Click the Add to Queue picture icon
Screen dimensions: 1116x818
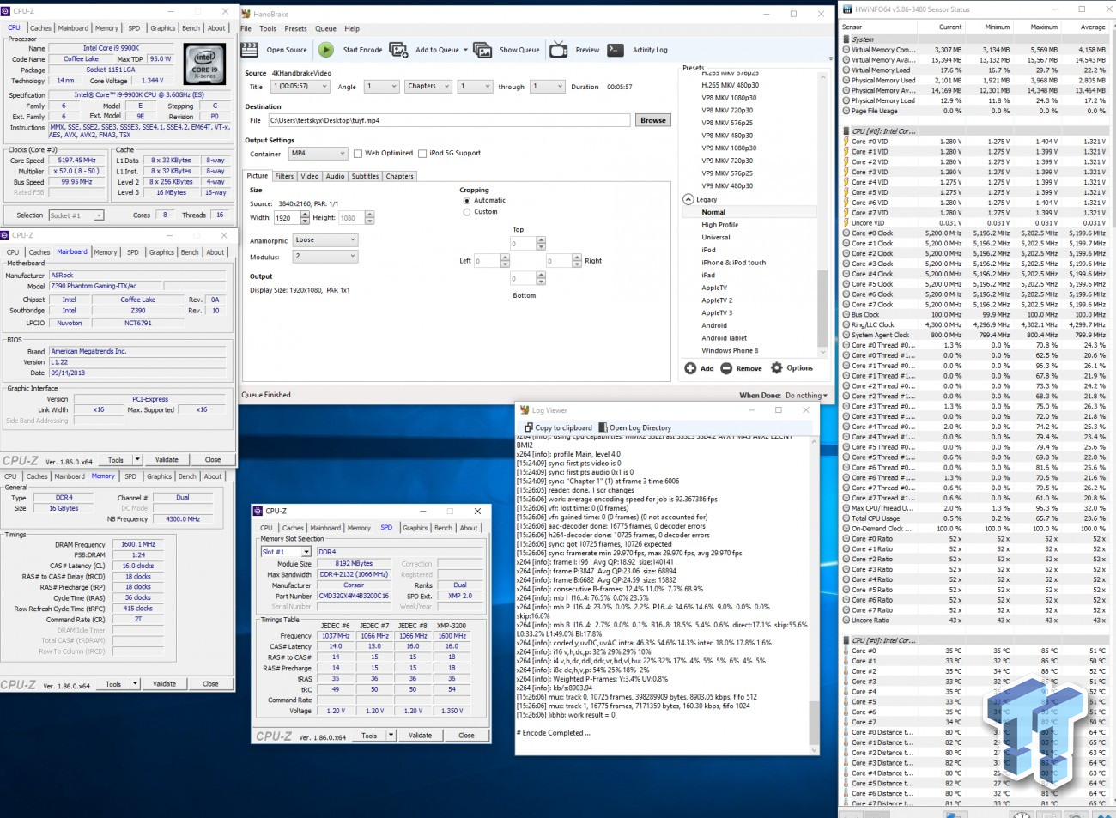click(398, 50)
